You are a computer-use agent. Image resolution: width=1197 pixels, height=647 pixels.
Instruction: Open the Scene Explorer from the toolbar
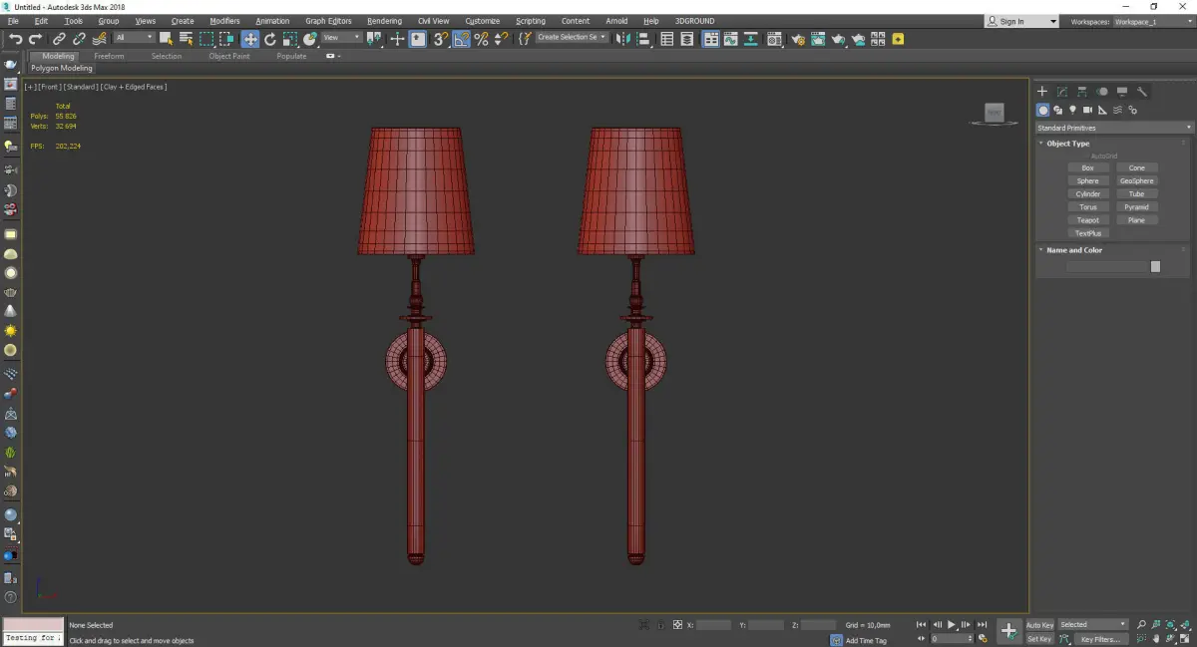pos(667,39)
